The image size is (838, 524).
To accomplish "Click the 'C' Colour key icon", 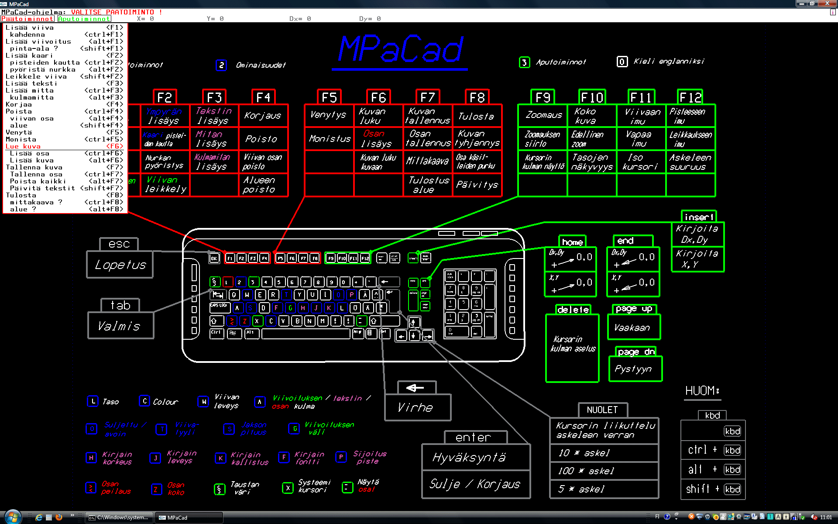I will pyautogui.click(x=144, y=401).
